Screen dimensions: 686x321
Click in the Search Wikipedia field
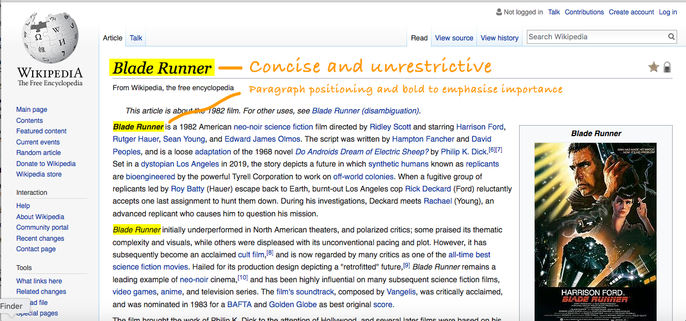(596, 37)
